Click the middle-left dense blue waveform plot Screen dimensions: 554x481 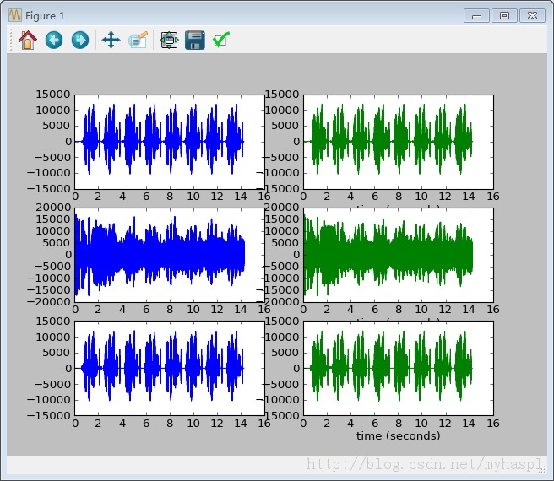170,255
